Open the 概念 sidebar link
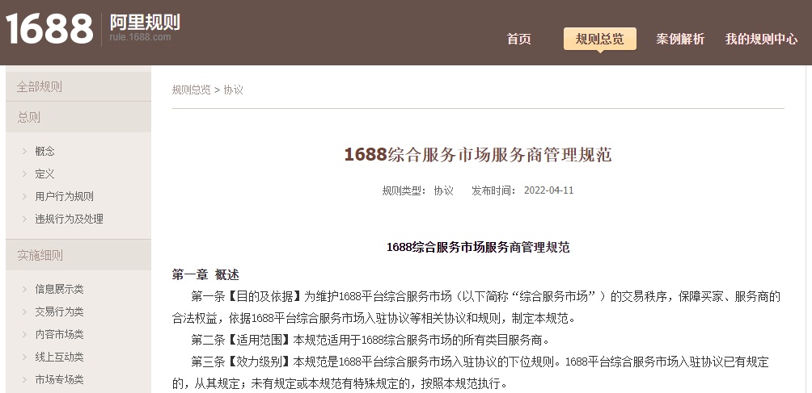812x393 pixels. pyautogui.click(x=44, y=152)
